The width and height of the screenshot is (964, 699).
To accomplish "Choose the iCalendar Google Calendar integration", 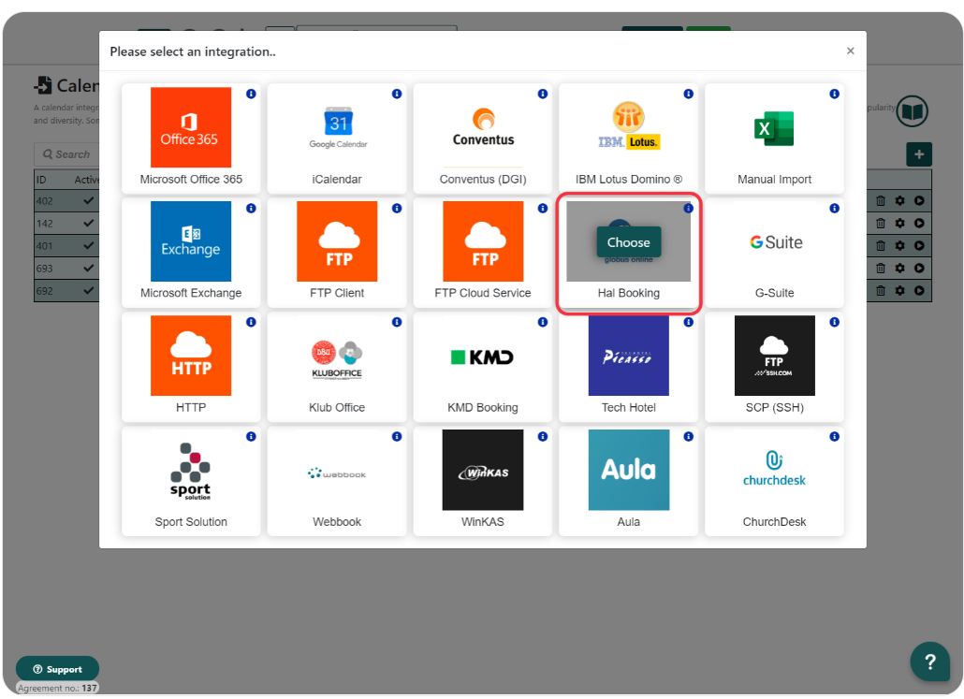I will click(x=337, y=138).
